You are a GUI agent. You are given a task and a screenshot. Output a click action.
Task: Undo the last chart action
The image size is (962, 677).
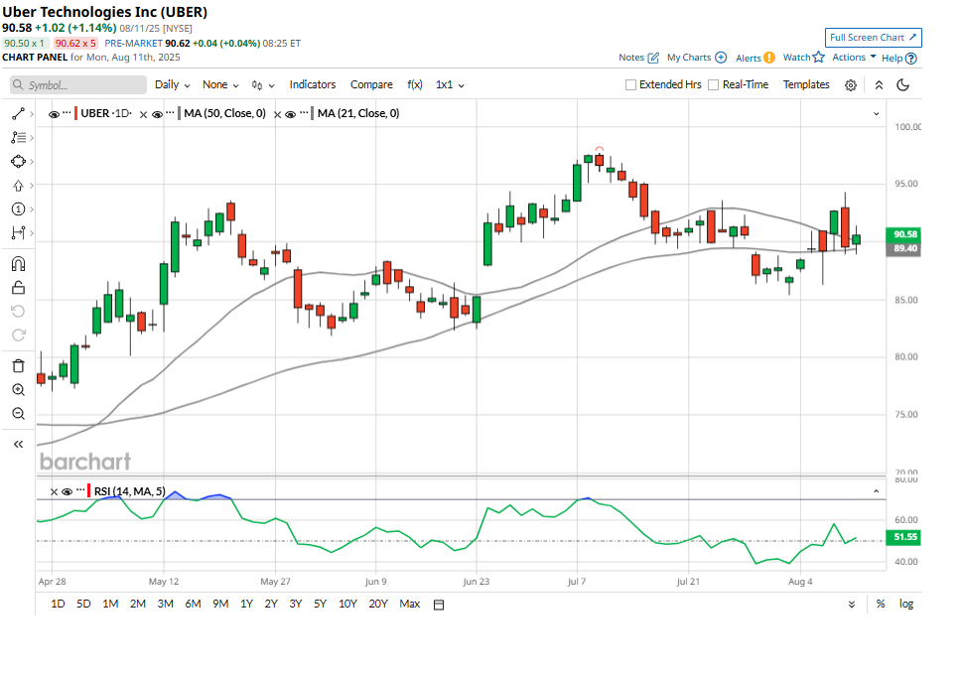19,311
